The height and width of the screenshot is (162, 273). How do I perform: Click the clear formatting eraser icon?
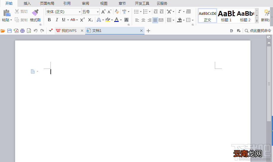[117, 12]
